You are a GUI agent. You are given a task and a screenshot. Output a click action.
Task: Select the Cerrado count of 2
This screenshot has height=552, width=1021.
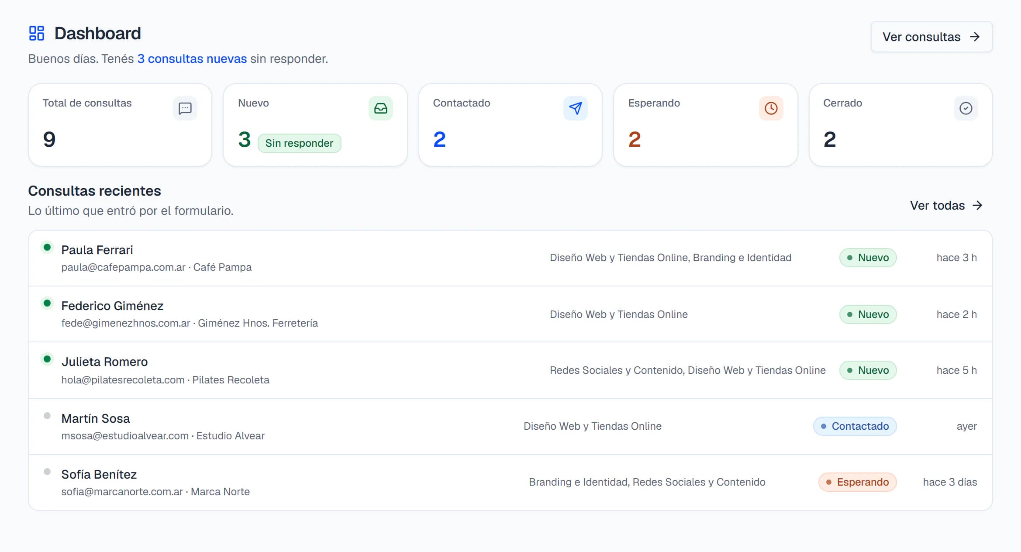[x=830, y=140]
